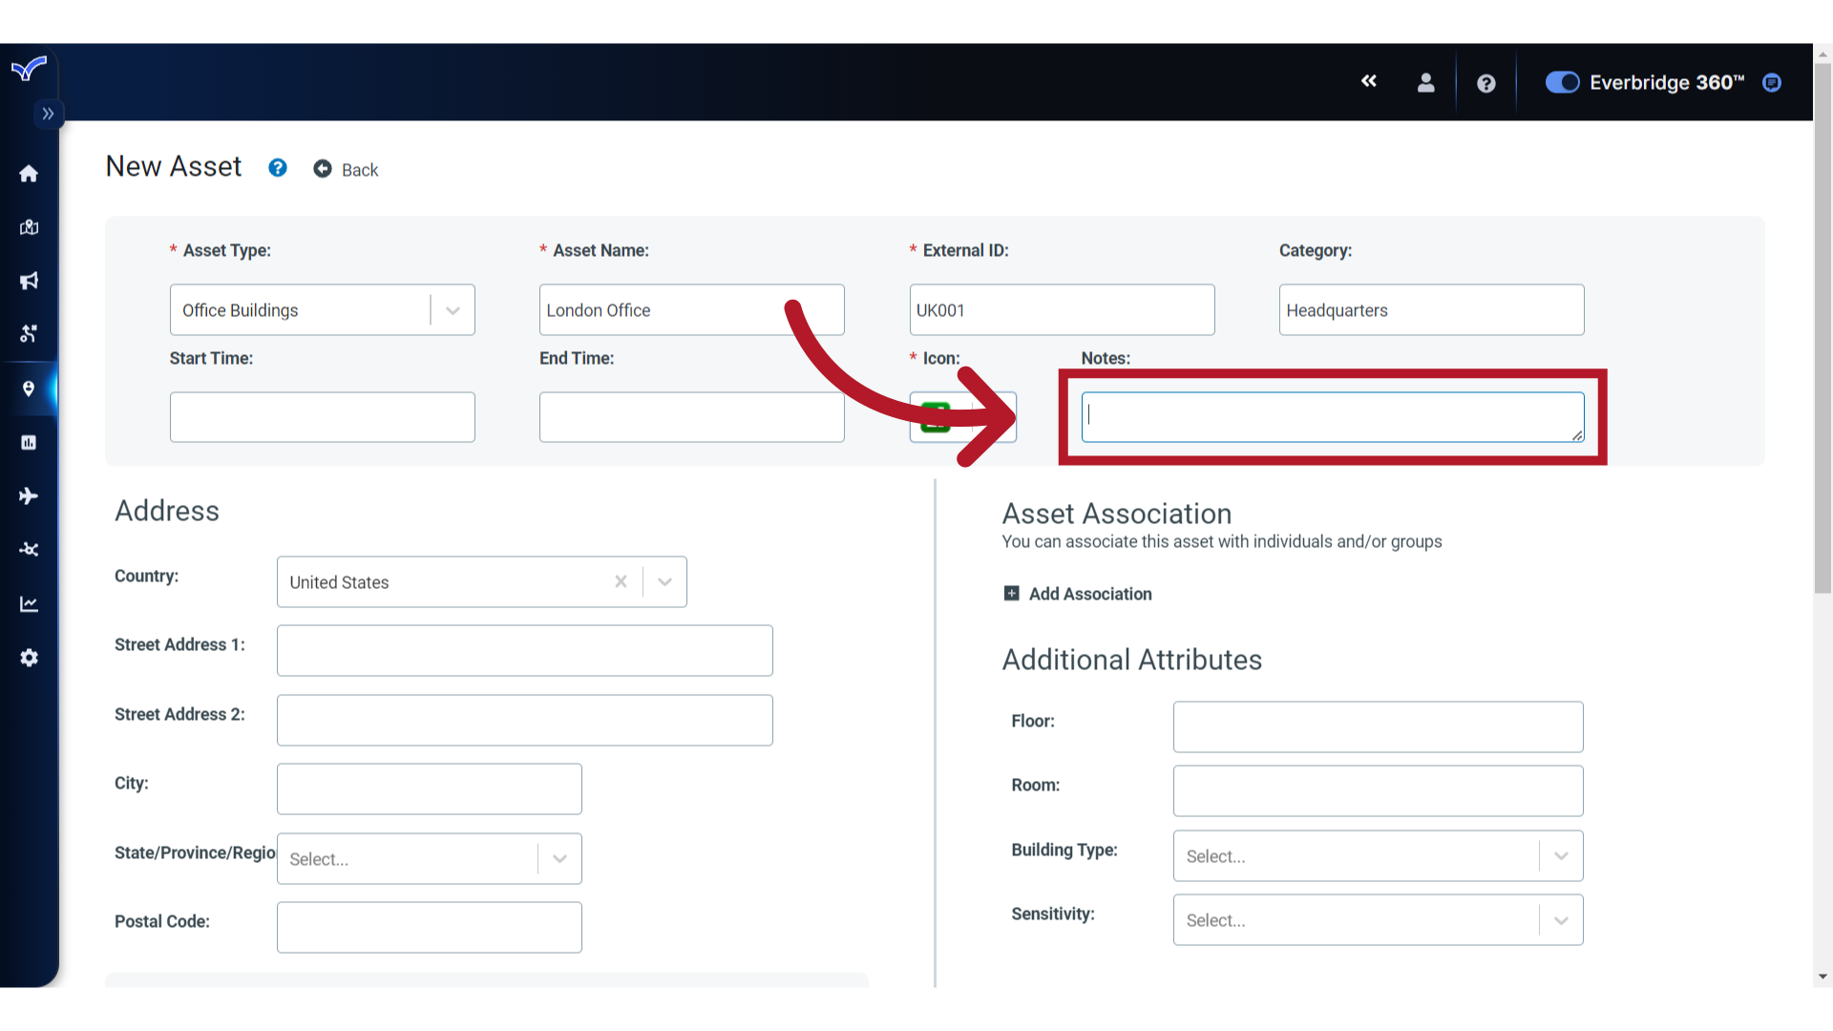Click the Help question mark icon
Viewport: 1833px width, 1031px height.
(1485, 83)
